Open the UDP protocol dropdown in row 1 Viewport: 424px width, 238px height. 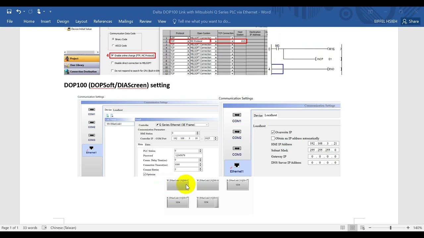pos(188,38)
